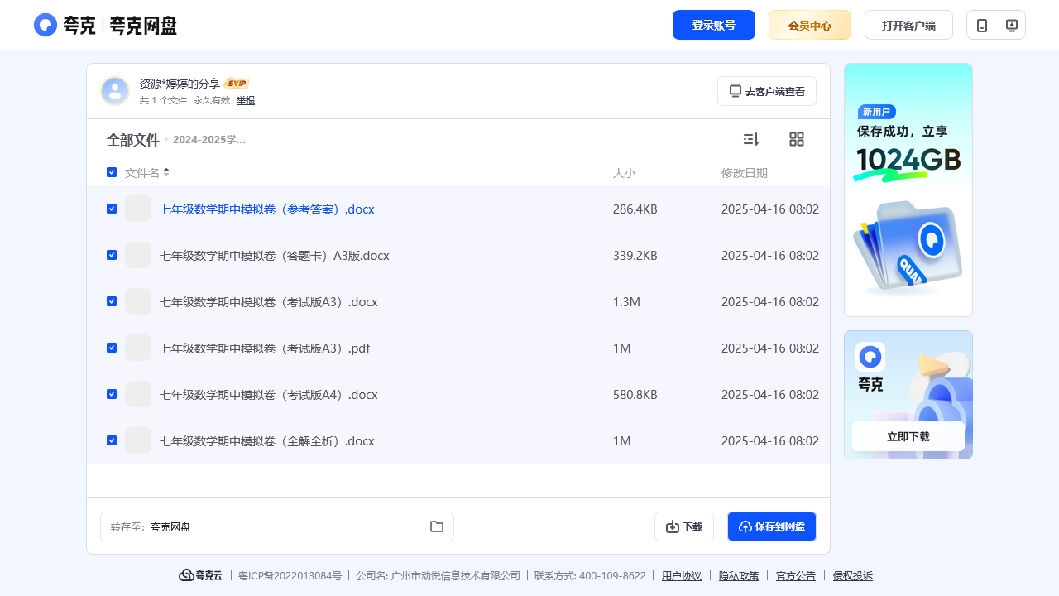This screenshot has height=596, width=1059.
Task: Click the 1024GB new user promo banner
Action: coord(908,190)
